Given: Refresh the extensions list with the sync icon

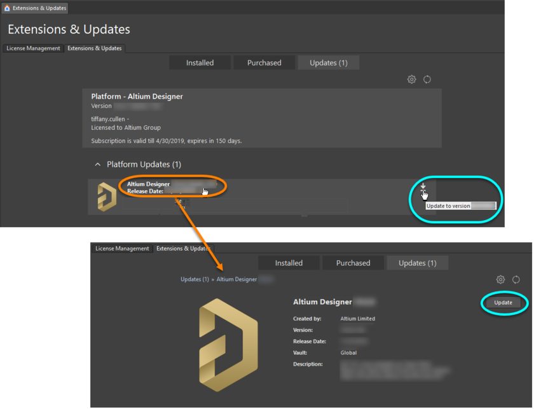Looking at the screenshot, I should click(x=427, y=80).
